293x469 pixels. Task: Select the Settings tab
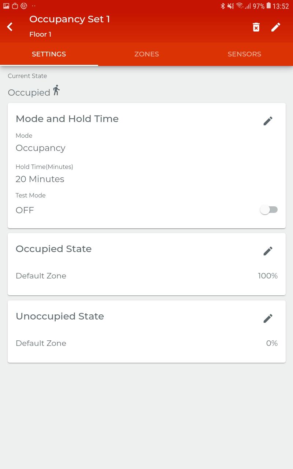[x=49, y=54]
